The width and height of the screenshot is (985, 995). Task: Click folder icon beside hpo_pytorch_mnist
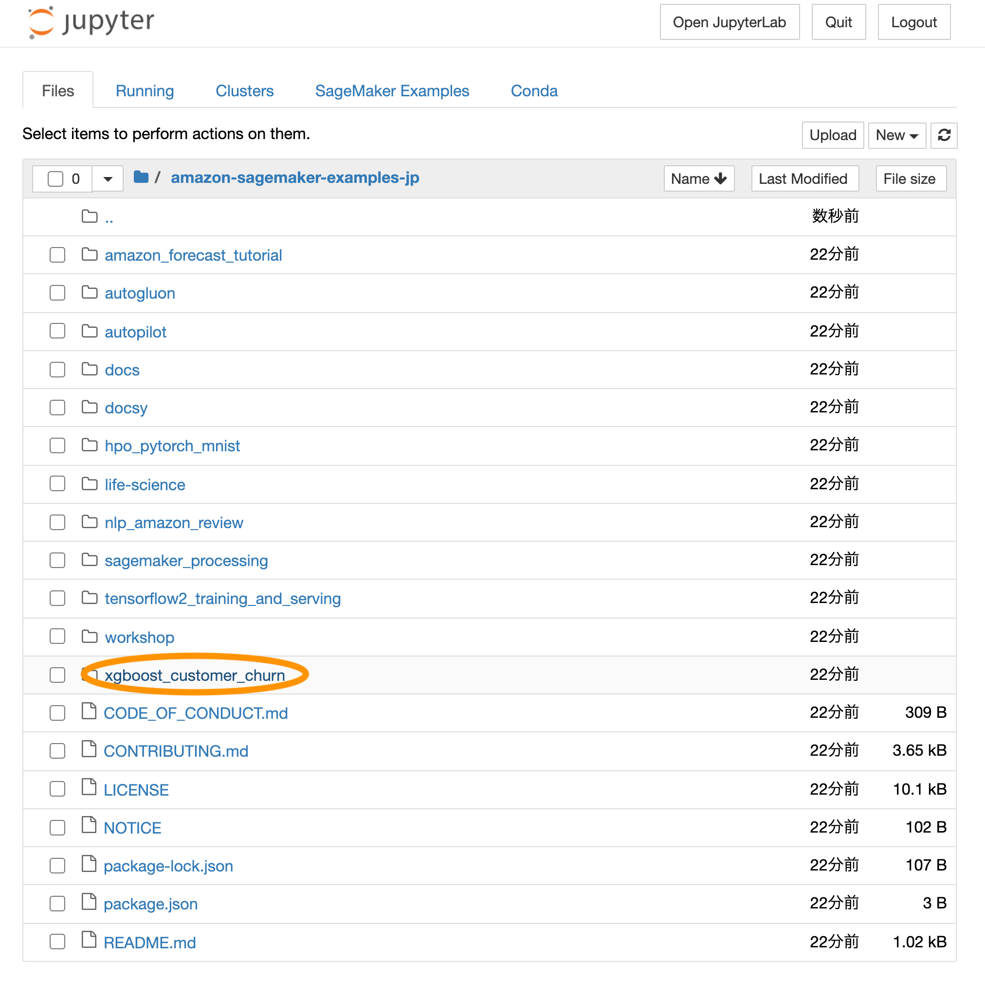coord(90,445)
